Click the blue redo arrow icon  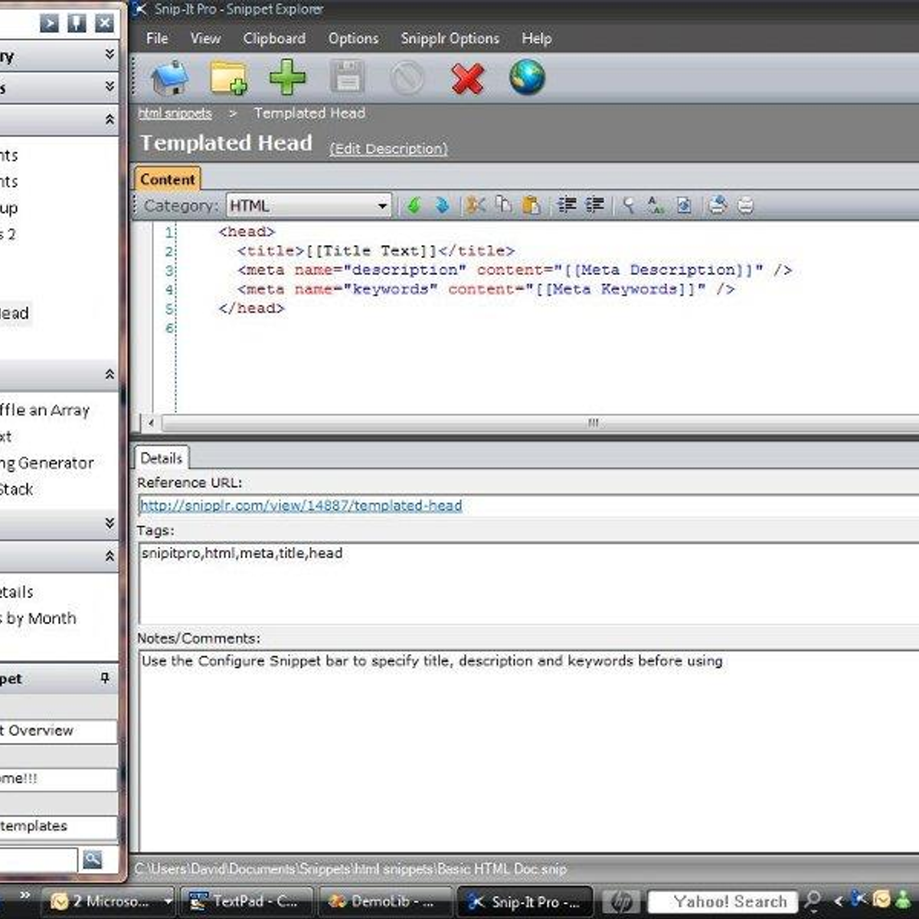442,205
